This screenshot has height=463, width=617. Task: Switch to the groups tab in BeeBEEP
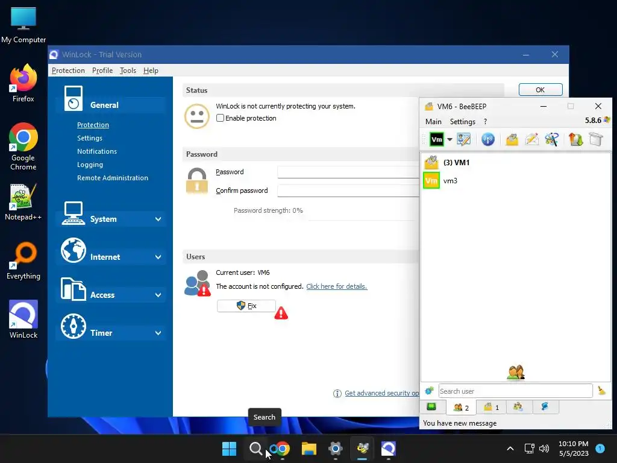click(519, 407)
